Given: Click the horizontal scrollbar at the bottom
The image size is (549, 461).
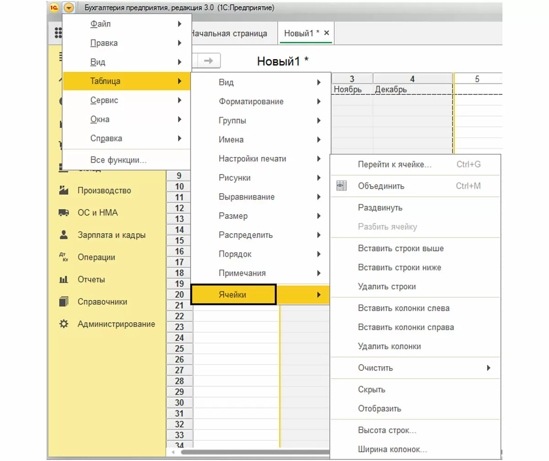Looking at the screenshot, I should point(256,452).
